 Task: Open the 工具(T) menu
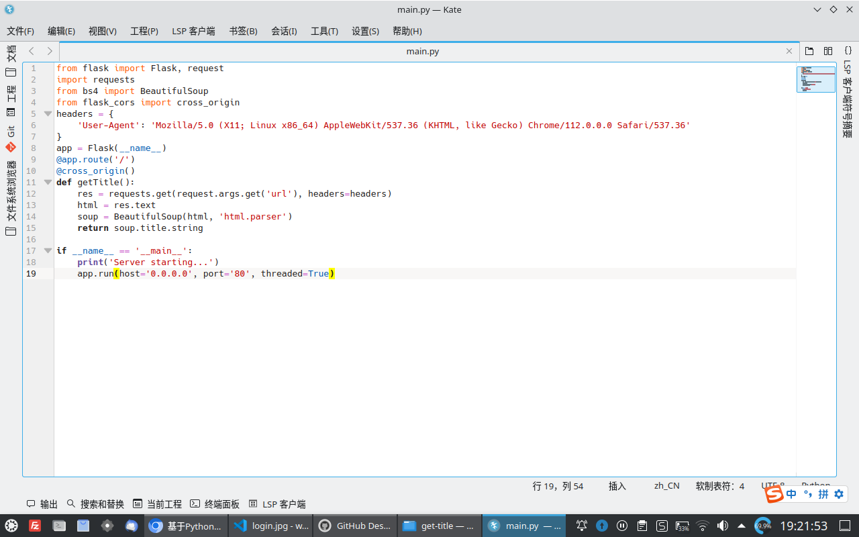(x=324, y=31)
